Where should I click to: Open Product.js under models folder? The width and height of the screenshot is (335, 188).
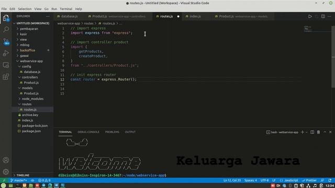coord(32,93)
